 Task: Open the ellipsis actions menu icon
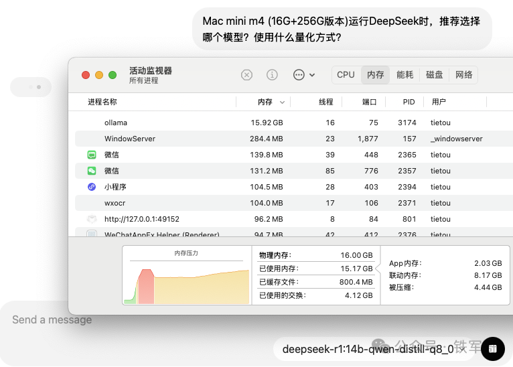tap(299, 75)
